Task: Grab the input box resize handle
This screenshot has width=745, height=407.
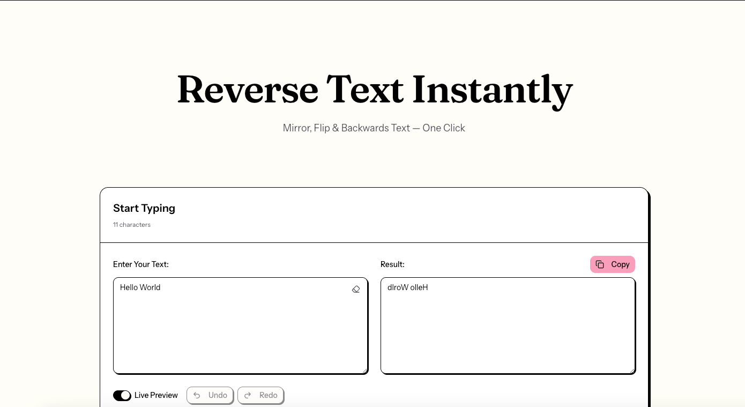Action: [364, 370]
